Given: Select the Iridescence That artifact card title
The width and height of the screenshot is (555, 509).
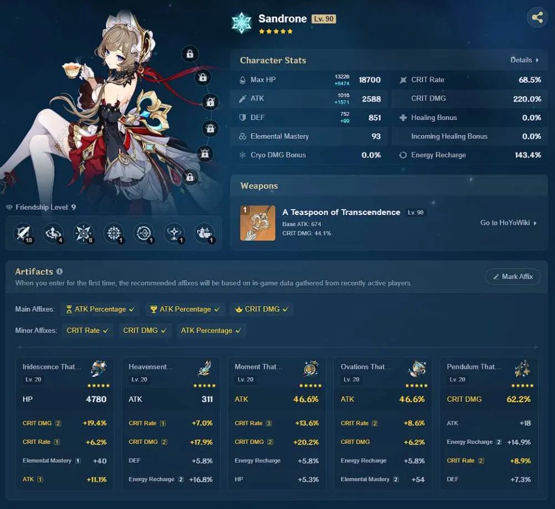Looking at the screenshot, I should (52, 367).
